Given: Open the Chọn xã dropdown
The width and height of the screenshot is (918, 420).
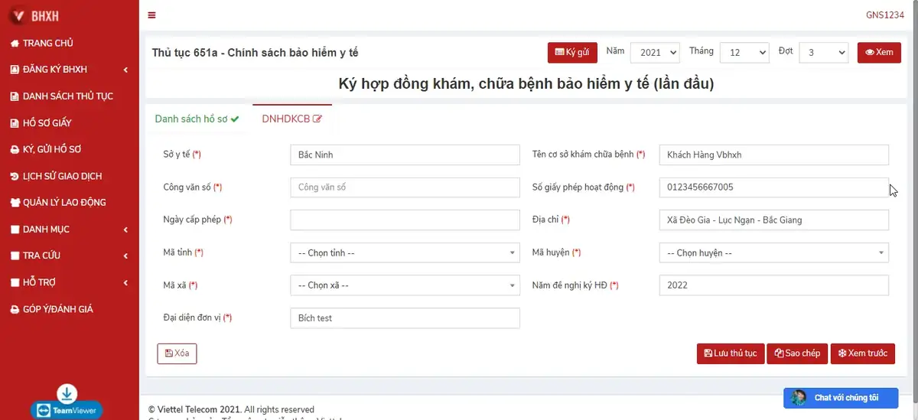Looking at the screenshot, I should [x=405, y=285].
